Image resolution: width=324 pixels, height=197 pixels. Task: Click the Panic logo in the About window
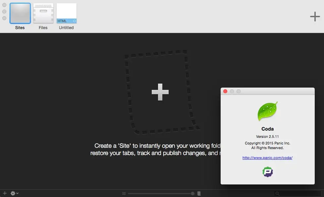pos(268,172)
